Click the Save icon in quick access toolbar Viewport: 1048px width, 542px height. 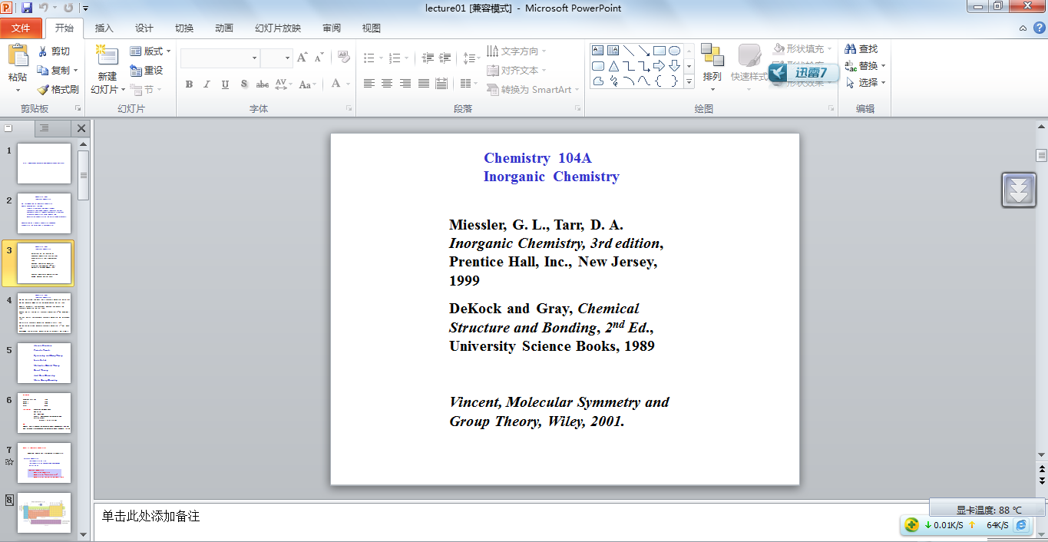pyautogui.click(x=27, y=8)
